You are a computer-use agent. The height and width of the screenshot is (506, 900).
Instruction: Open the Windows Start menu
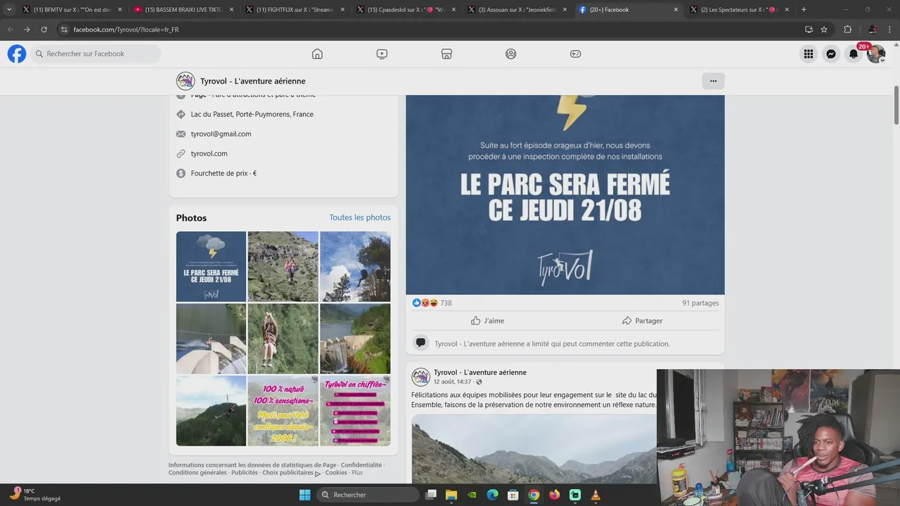(304, 495)
